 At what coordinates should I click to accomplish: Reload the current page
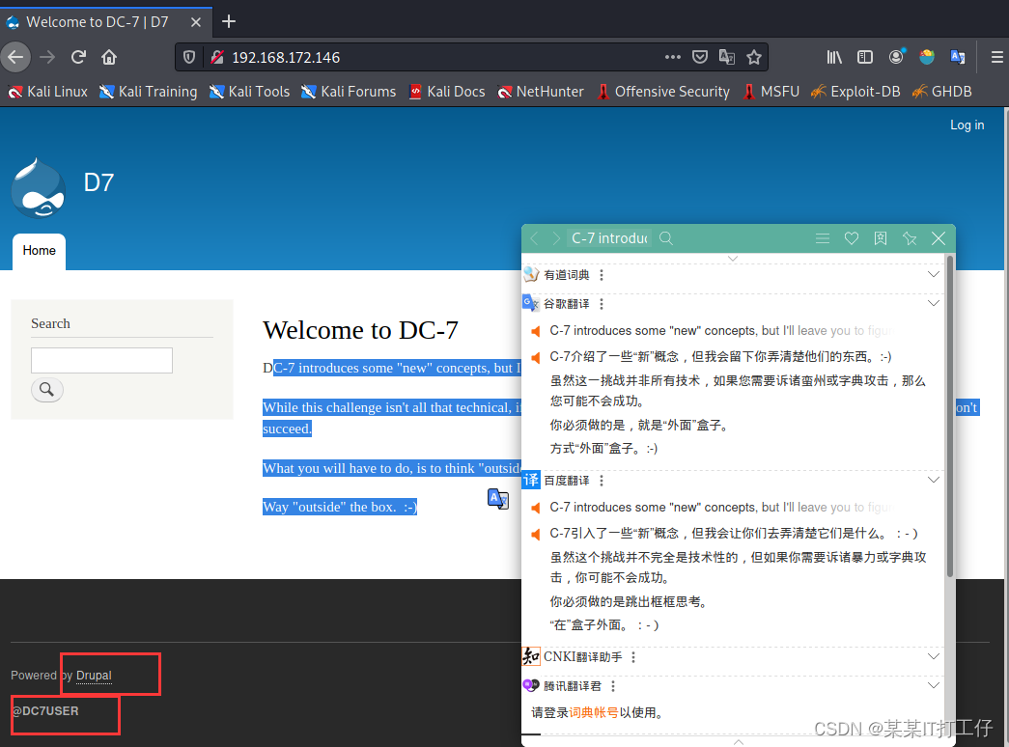78,57
